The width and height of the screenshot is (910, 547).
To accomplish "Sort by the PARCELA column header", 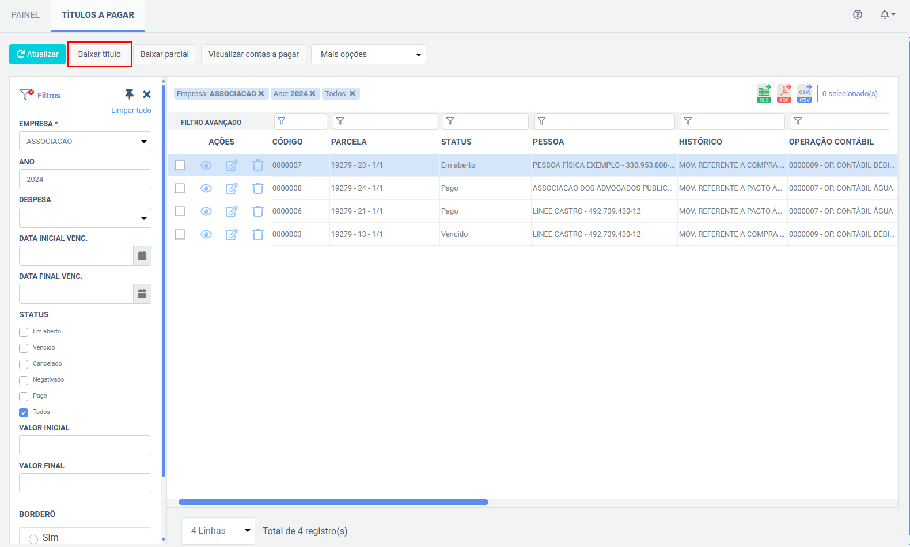I will [x=349, y=142].
